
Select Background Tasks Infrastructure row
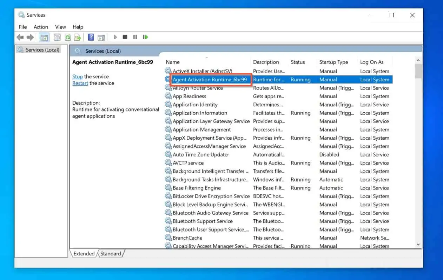tap(278, 180)
